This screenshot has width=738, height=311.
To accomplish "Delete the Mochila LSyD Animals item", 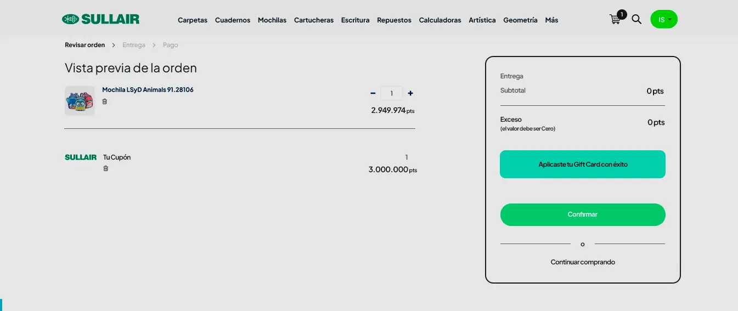I will tap(105, 101).
